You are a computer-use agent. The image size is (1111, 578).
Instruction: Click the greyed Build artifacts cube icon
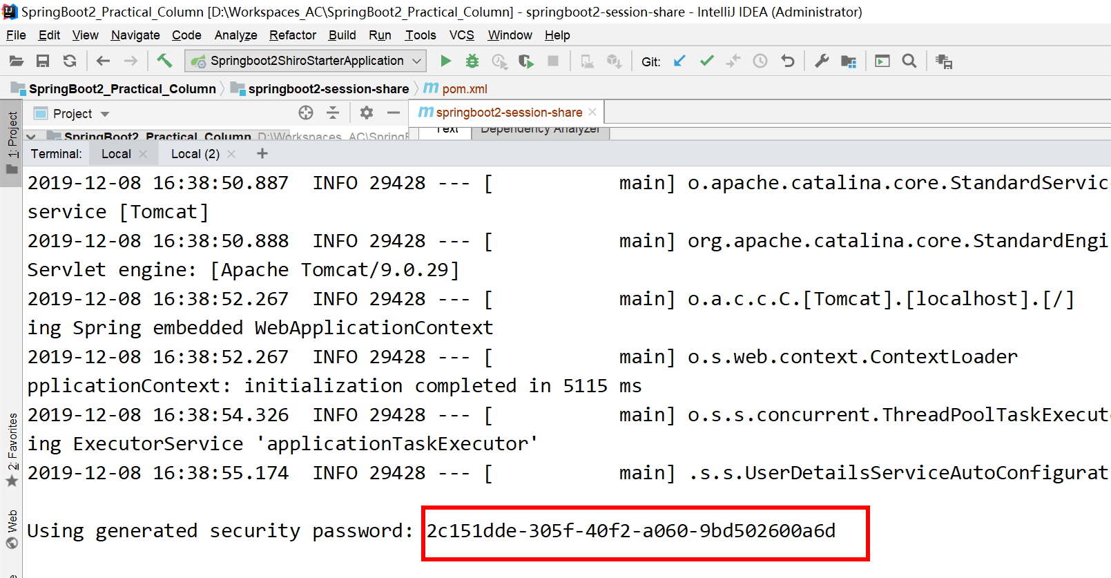coord(614,61)
